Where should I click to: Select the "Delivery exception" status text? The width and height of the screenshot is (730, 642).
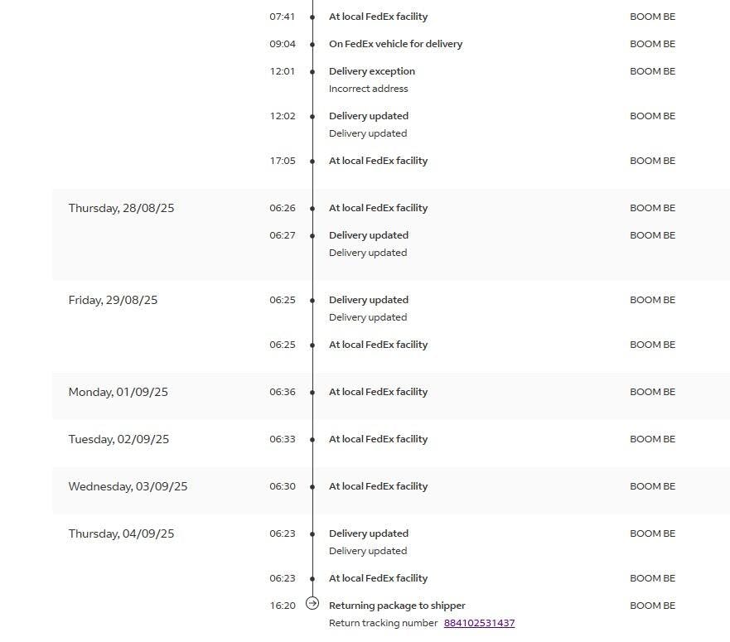(x=371, y=71)
